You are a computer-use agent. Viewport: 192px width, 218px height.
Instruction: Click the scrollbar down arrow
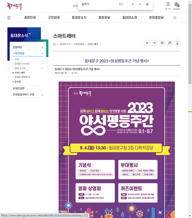190,216
